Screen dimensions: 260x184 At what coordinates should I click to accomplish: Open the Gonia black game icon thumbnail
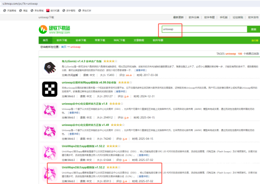tap(49, 68)
